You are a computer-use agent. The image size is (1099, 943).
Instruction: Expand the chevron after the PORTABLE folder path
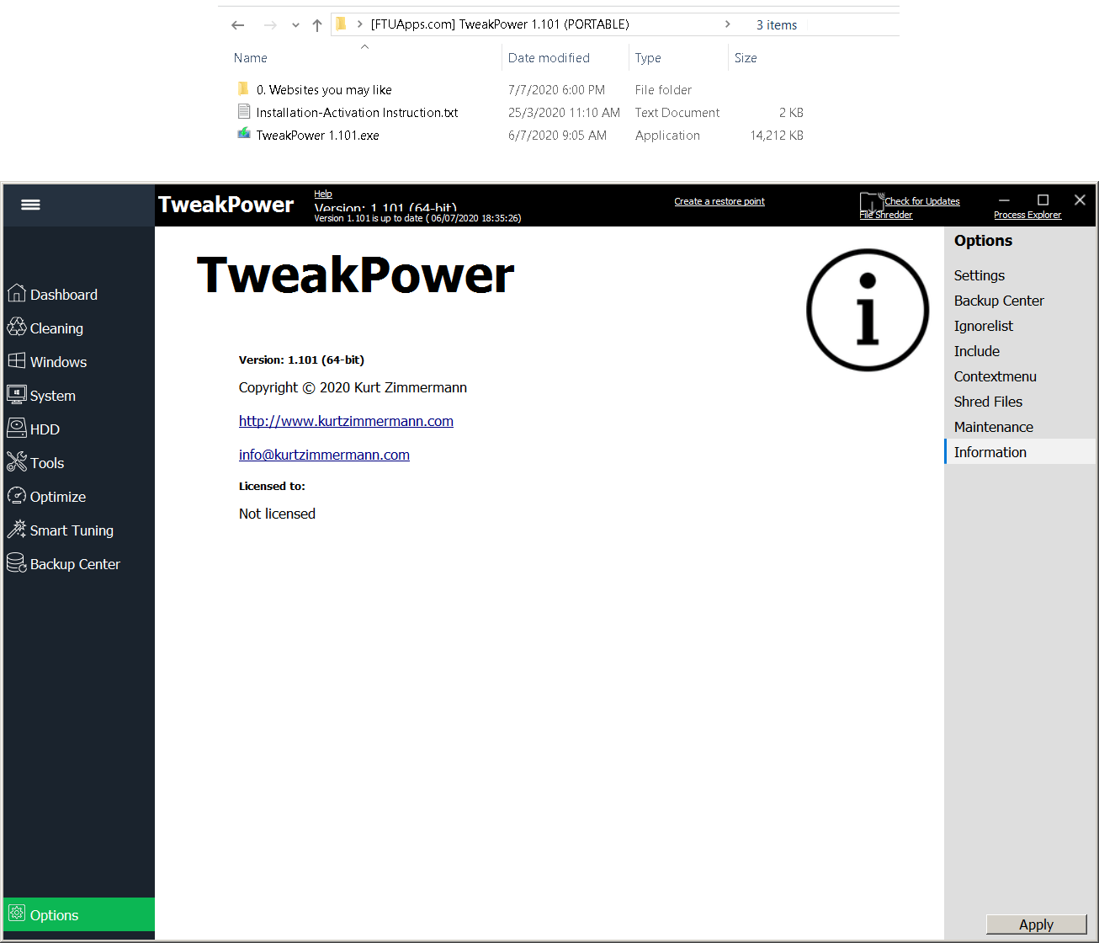point(728,24)
